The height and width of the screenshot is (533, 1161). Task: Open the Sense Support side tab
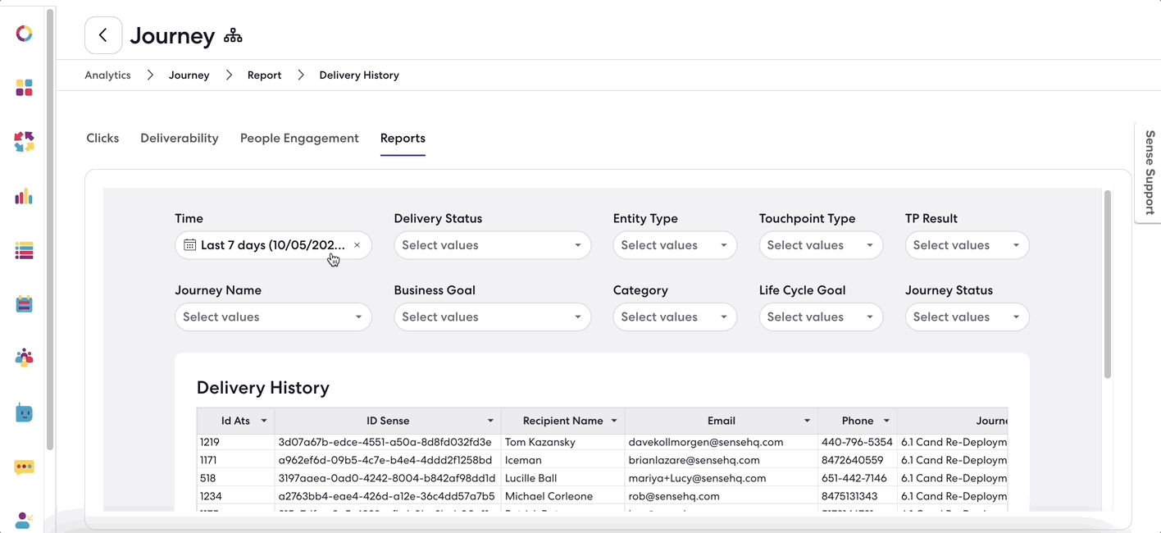tap(1148, 172)
